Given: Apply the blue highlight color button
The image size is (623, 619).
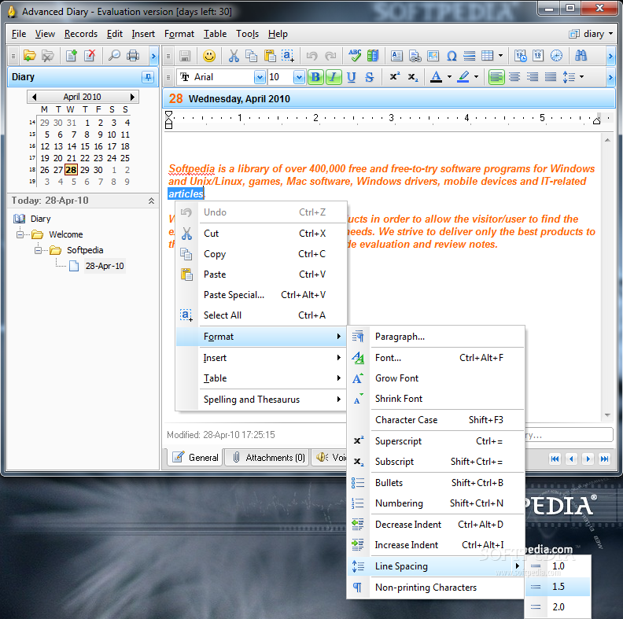Looking at the screenshot, I should point(463,76).
